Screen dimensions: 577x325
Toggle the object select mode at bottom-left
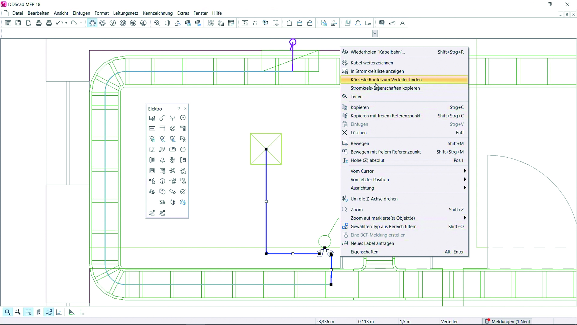pyautogui.click(x=8, y=312)
